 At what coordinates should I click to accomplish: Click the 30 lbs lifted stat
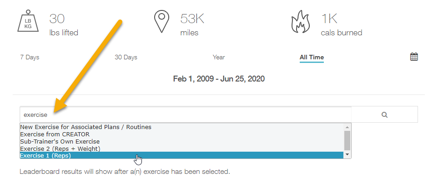tap(63, 25)
